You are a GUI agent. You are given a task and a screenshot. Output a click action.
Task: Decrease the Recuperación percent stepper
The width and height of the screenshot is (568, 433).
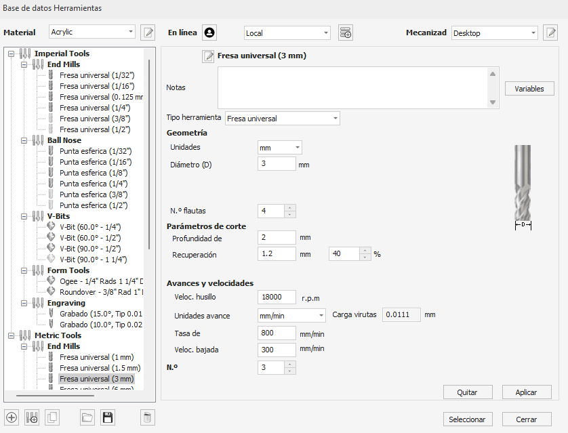(x=365, y=257)
